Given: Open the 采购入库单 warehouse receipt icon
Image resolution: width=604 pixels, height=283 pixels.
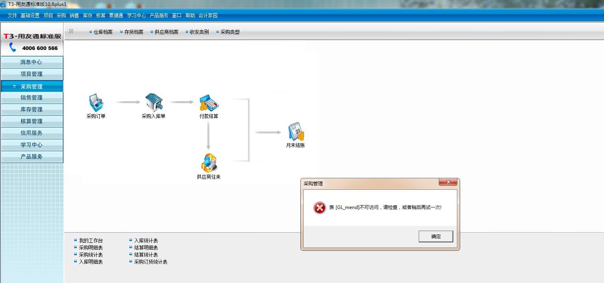Looking at the screenshot, I should click(154, 102).
